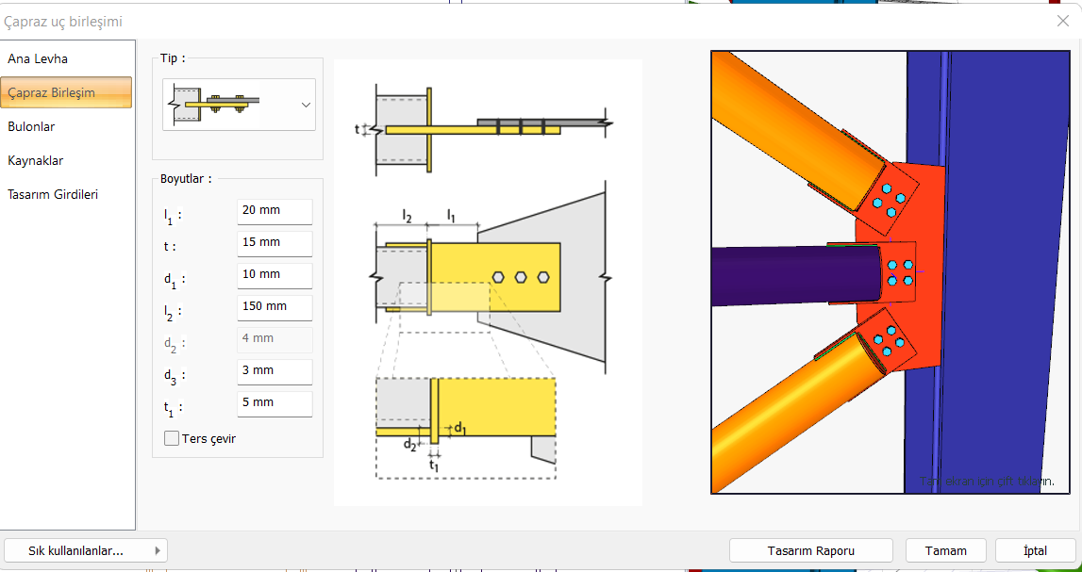Open the Bulonlar section
Image resolution: width=1082 pixels, height=572 pixels.
31,126
